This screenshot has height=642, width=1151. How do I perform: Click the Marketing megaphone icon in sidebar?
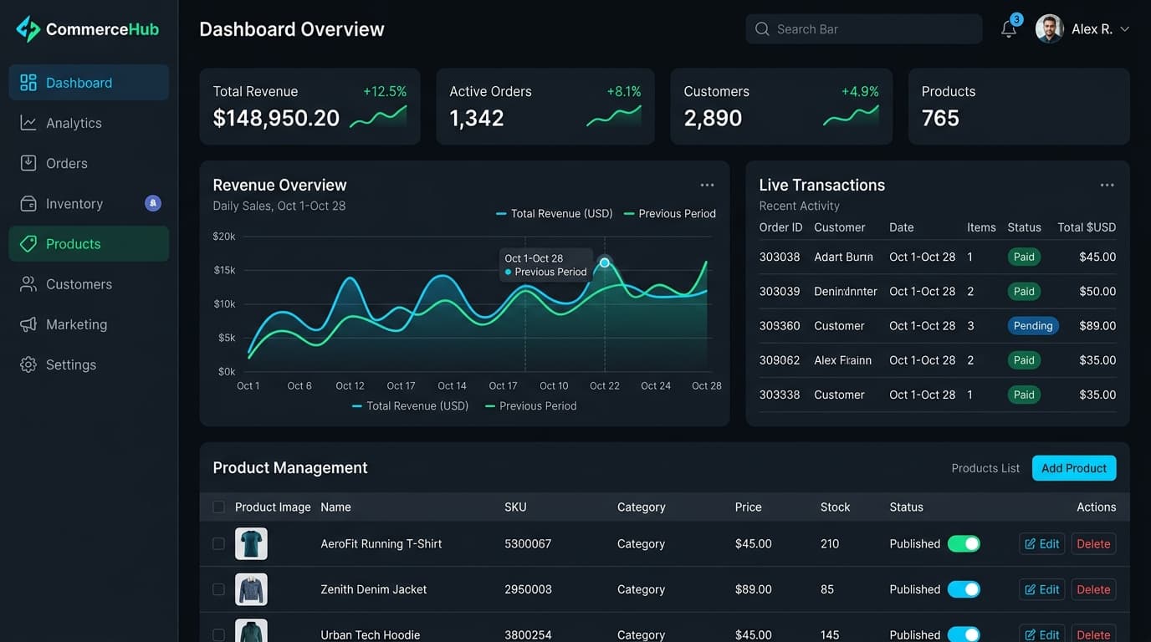tap(28, 324)
